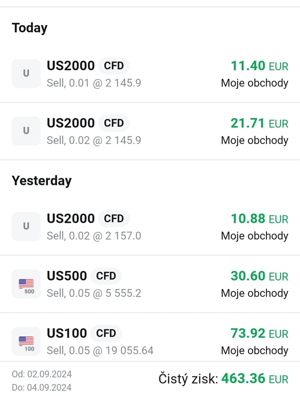Tap the U icon of the 21.71 EUR trade
This screenshot has height=396, width=300.
pos(26,131)
